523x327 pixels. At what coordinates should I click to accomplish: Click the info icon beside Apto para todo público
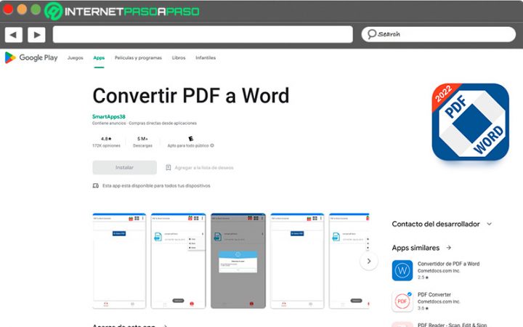click(x=212, y=145)
